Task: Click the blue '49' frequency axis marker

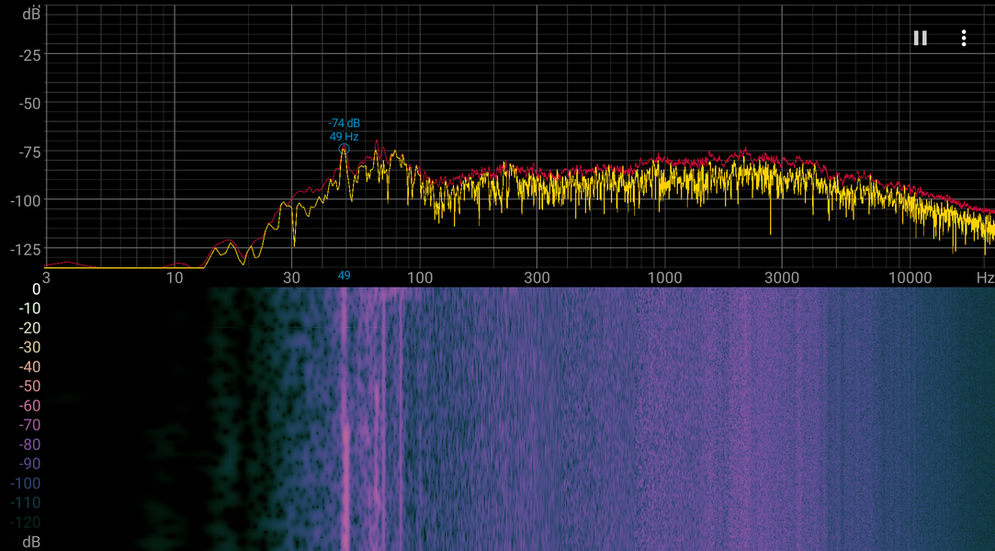Action: pyautogui.click(x=344, y=275)
